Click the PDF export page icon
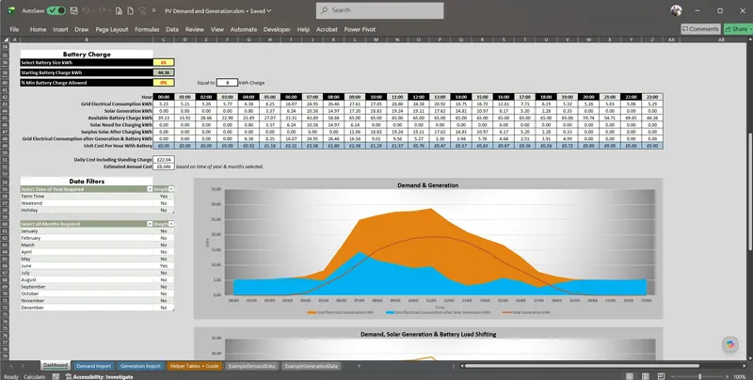The width and height of the screenshot is (753, 380). click(x=119, y=10)
